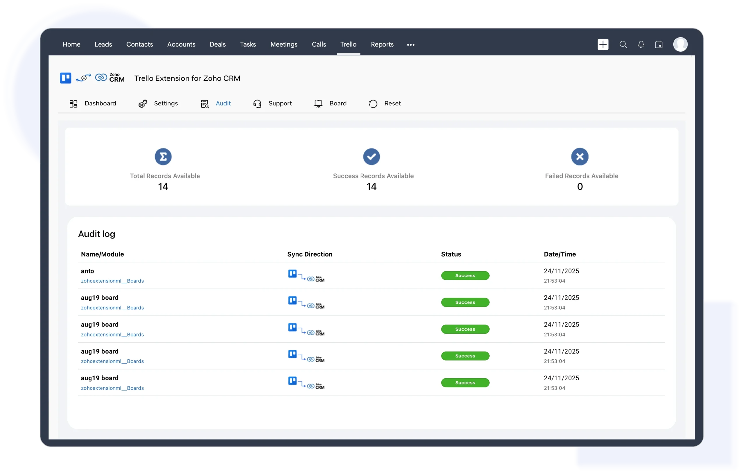Expand the more modules ellipsis menu
Screen dimensions: 743x475
(x=410, y=44)
